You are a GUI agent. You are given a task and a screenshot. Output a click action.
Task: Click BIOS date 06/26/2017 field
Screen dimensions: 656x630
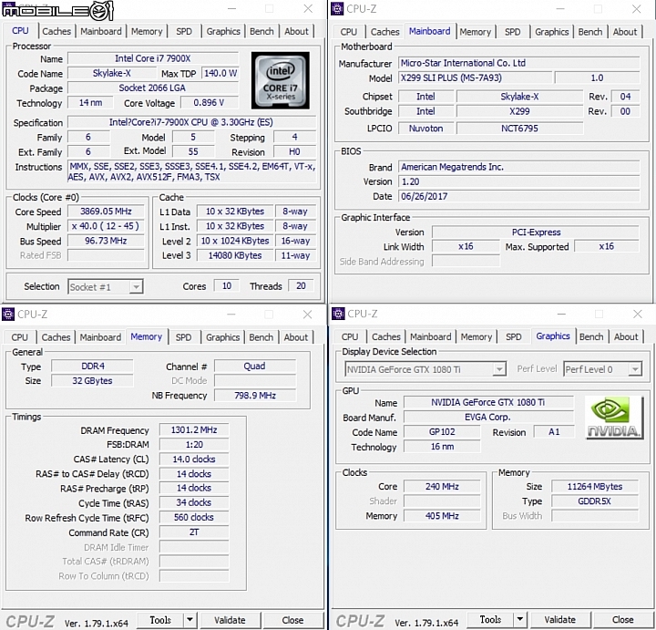[x=518, y=196]
